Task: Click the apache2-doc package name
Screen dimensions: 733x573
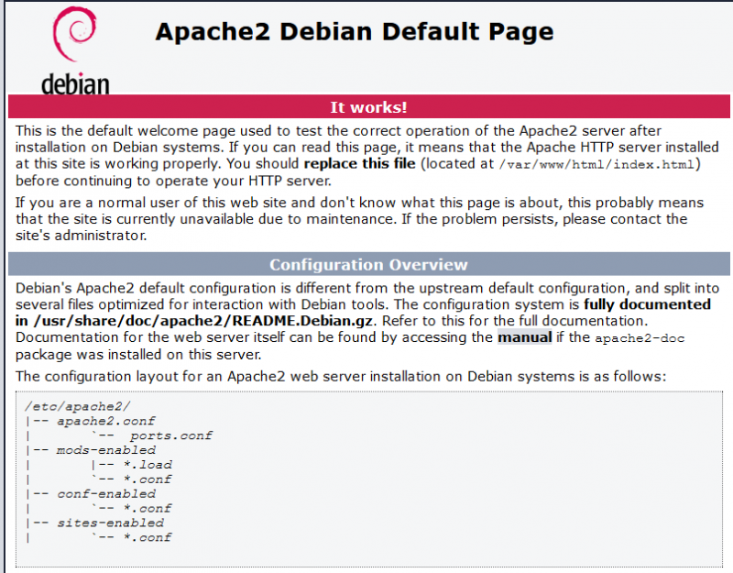Action: 640,338
